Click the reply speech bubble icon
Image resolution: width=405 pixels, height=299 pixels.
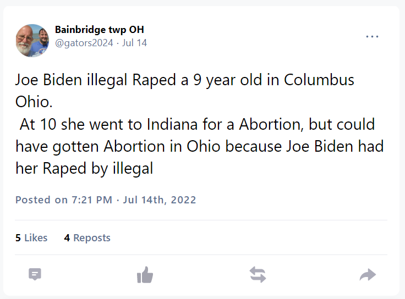coord(35,274)
